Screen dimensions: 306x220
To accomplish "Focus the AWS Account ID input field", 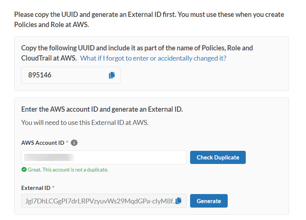I will click(x=128, y=157).
